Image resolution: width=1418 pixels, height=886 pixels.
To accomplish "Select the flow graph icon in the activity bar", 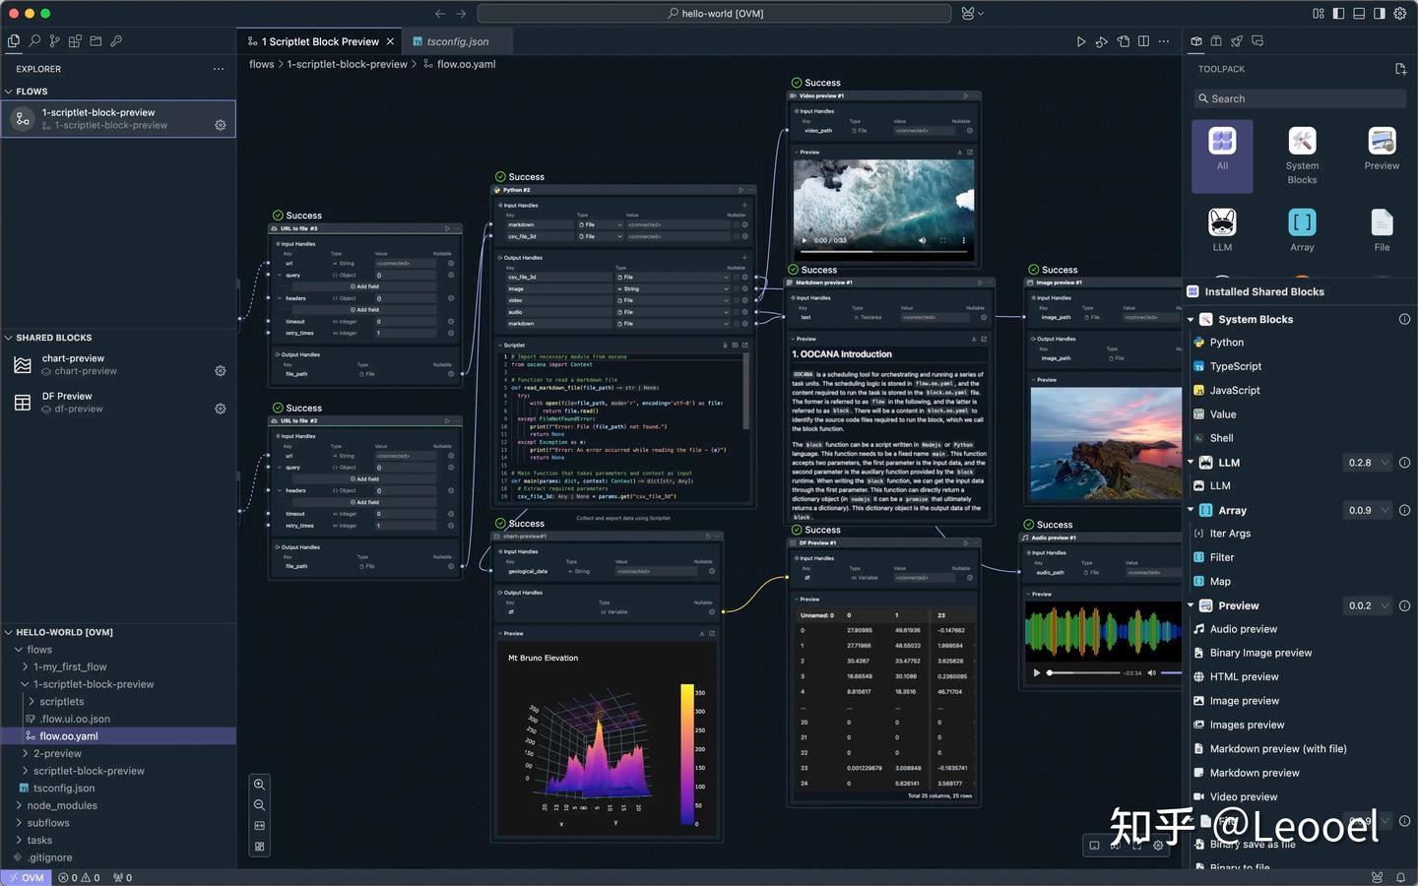I will pyautogui.click(x=54, y=41).
